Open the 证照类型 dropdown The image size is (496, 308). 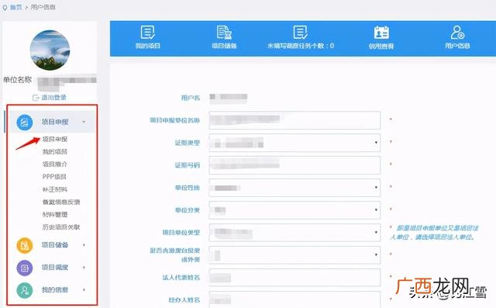294,143
